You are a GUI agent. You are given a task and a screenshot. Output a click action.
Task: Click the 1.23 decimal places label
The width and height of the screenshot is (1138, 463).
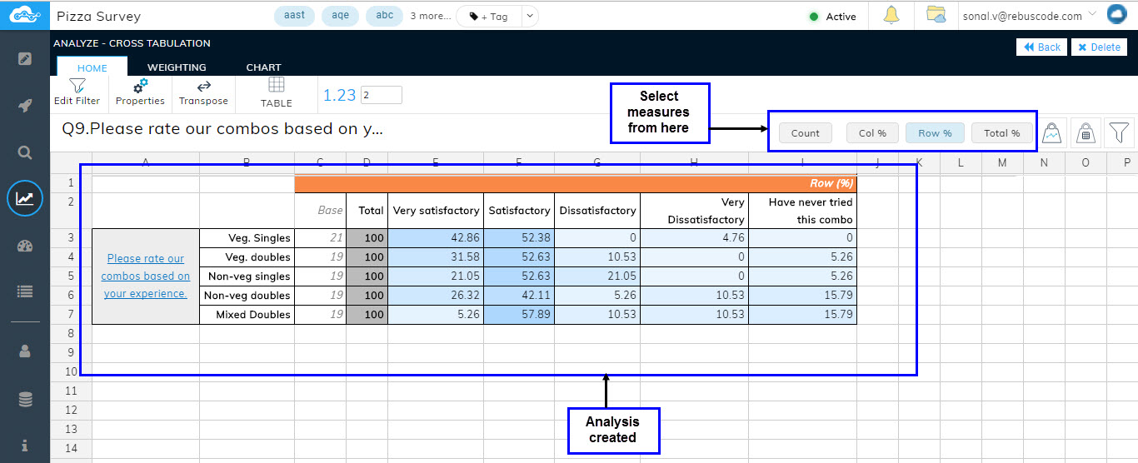(x=339, y=95)
